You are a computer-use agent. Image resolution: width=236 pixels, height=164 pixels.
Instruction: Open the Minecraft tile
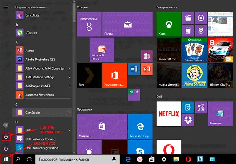coord(169,50)
